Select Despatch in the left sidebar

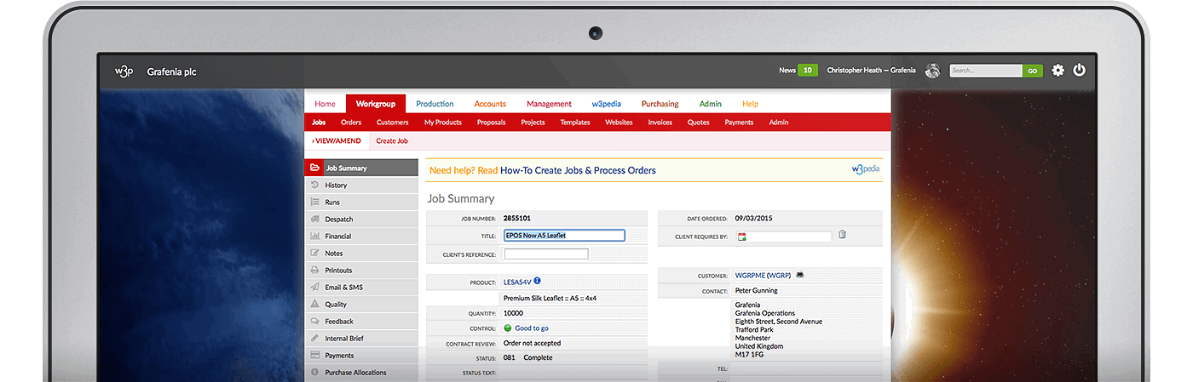tap(338, 220)
